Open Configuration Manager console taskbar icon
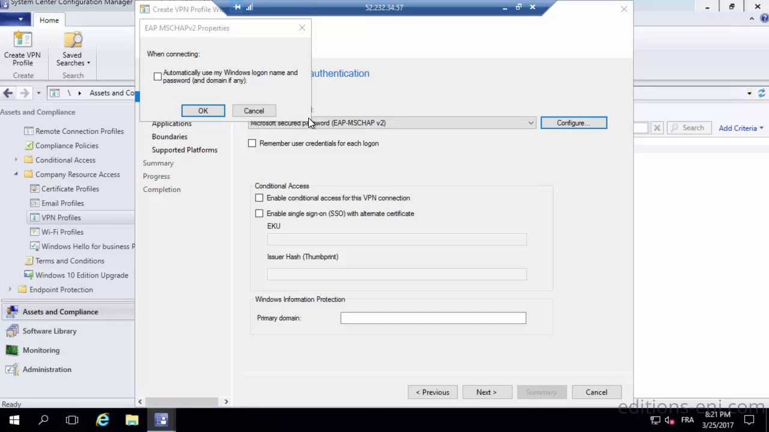Screen dimensions: 769x432 tap(161, 420)
